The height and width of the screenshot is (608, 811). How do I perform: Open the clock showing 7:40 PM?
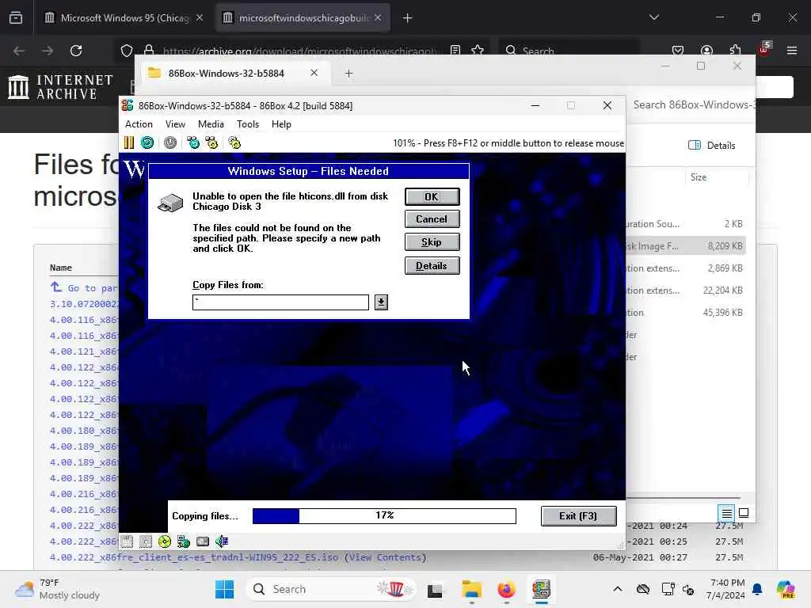coord(727,589)
